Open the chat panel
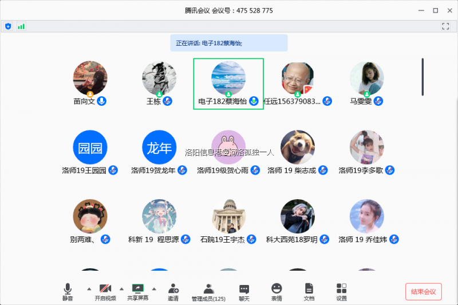This screenshot has width=458, height=305. (x=244, y=292)
